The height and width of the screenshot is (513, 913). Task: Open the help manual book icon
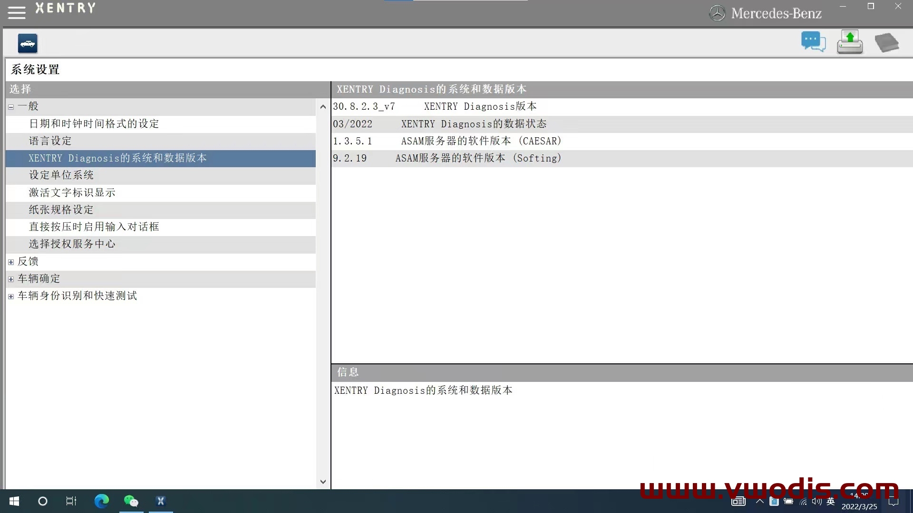point(887,42)
